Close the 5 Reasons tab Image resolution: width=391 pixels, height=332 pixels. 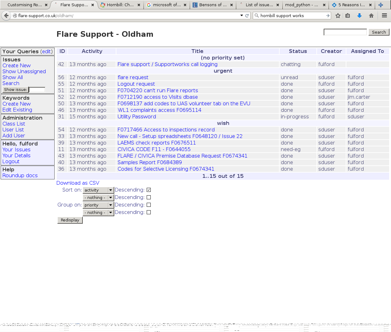click(x=370, y=5)
